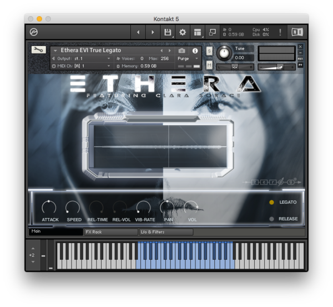
Task: Click the exclamation mark panic button
Action: (x=280, y=32)
